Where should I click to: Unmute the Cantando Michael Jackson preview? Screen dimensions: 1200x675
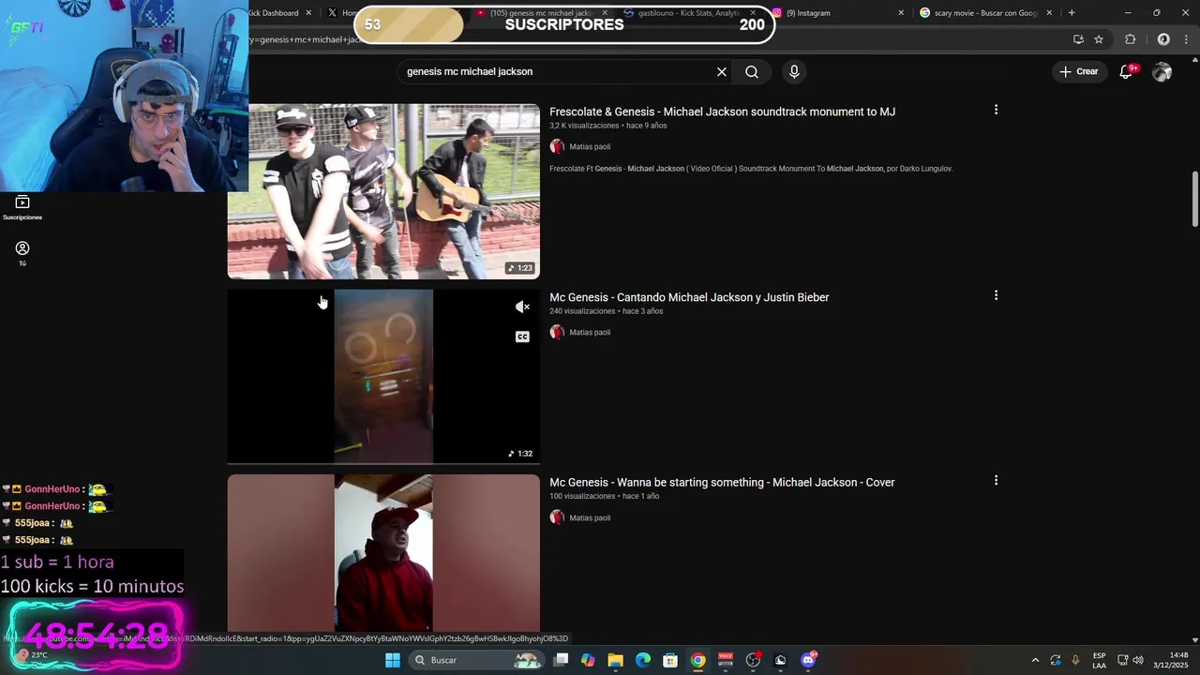[x=522, y=307]
